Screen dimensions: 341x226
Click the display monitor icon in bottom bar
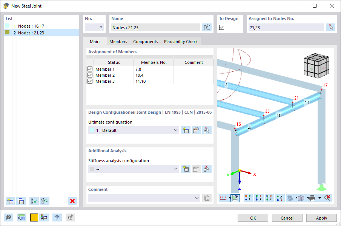[x=57, y=218]
